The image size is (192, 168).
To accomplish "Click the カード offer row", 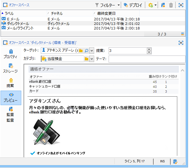I will (x=104, y=91).
